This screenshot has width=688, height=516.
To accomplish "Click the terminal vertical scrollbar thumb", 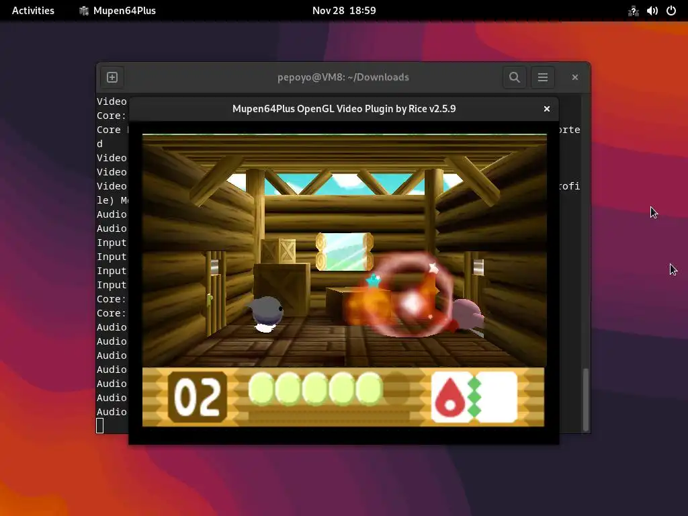I will pyautogui.click(x=585, y=399).
